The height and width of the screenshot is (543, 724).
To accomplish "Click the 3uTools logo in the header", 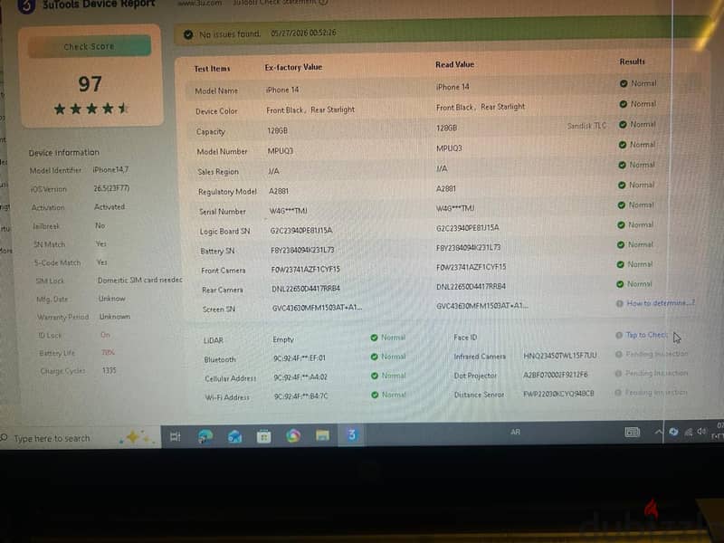I will point(26,6).
